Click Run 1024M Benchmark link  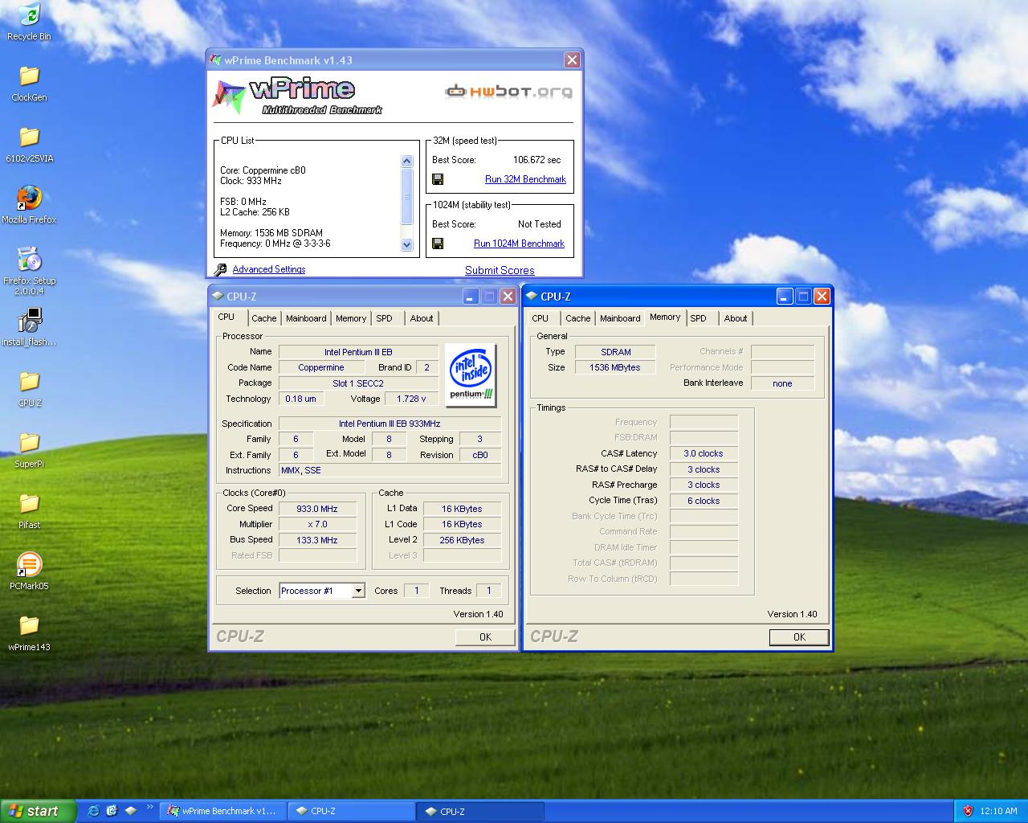pos(519,244)
